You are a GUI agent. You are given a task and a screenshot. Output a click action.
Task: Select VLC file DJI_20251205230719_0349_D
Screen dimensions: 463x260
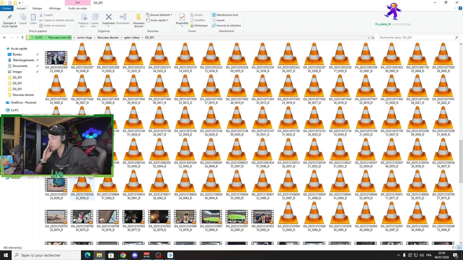pos(82,58)
